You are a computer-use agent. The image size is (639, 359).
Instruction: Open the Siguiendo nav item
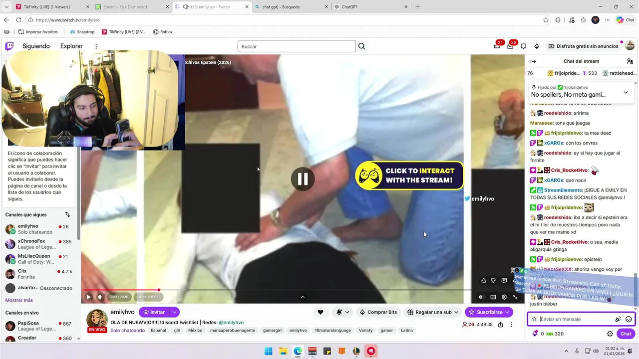point(36,46)
